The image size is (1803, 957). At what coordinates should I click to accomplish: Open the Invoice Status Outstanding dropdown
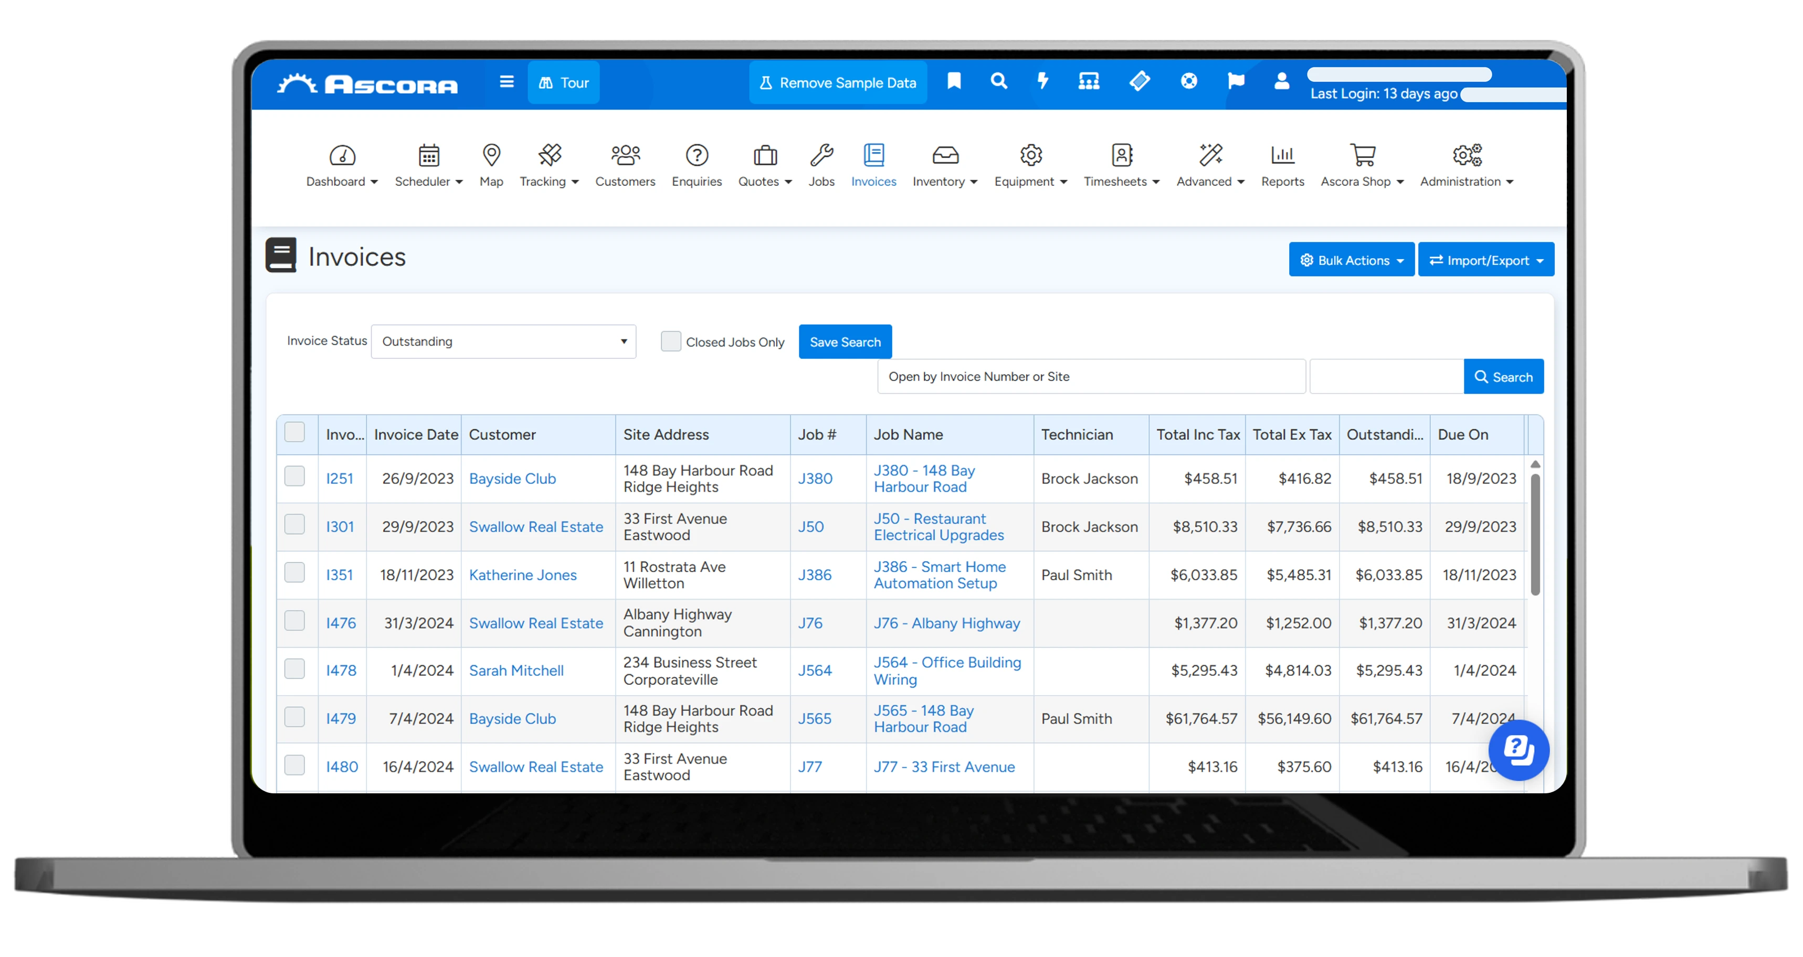point(503,342)
